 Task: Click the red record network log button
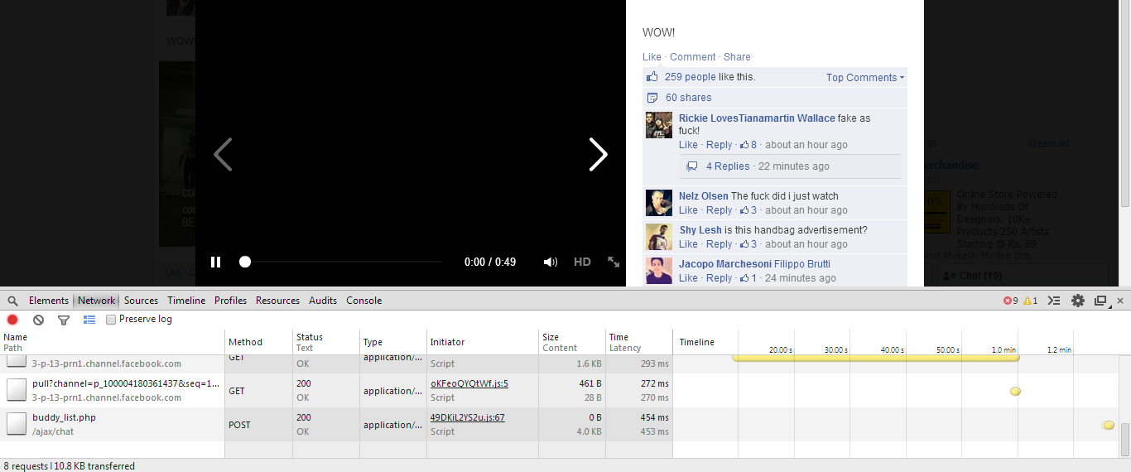tap(12, 320)
